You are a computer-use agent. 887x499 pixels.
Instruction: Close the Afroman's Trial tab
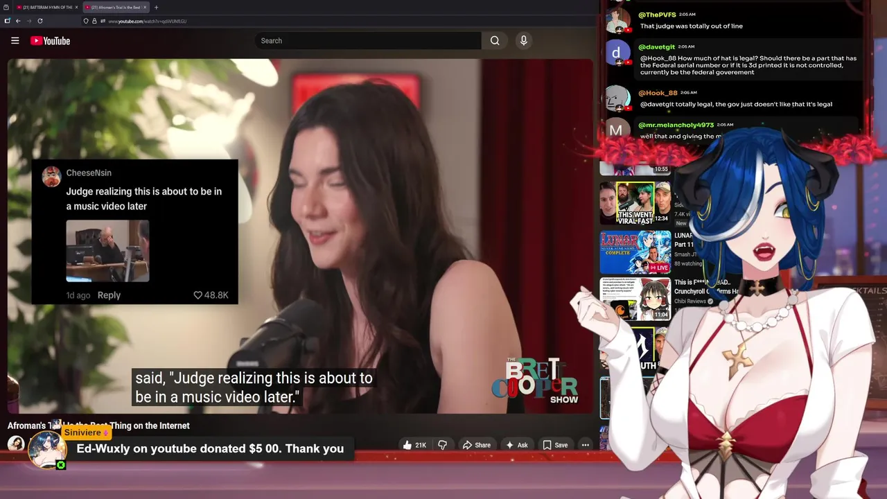tap(144, 7)
